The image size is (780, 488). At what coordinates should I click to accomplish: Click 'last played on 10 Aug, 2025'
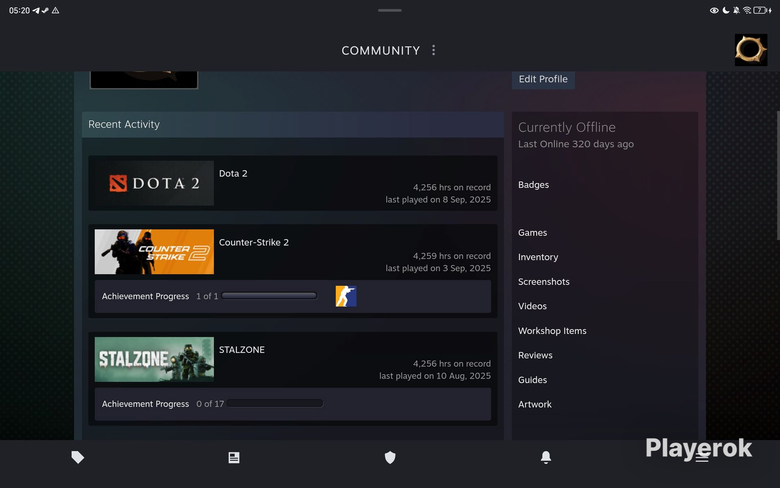coord(435,376)
